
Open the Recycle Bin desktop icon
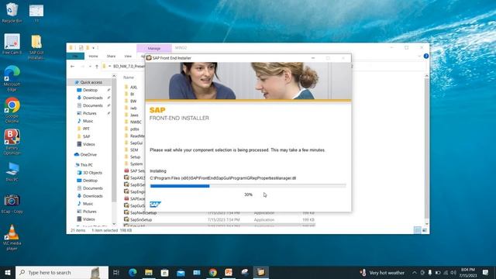pyautogui.click(x=12, y=12)
